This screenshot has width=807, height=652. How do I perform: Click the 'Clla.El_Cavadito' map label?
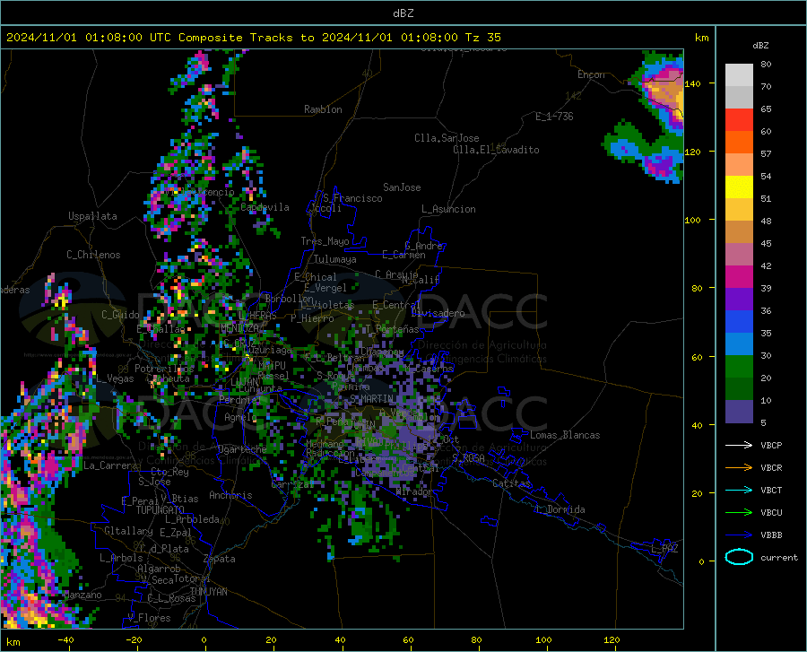pos(496,150)
